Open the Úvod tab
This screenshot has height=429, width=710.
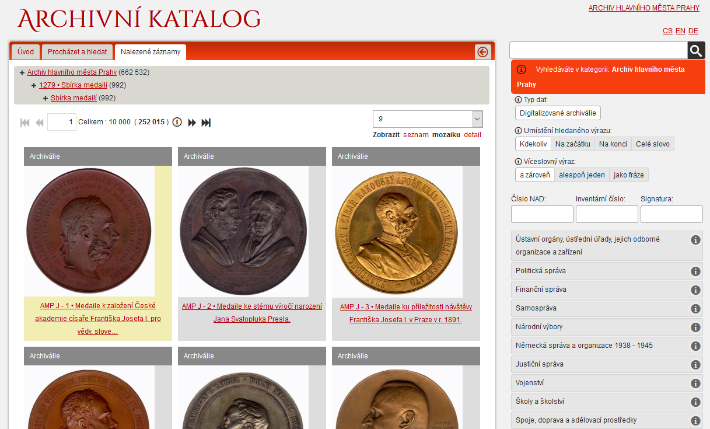(26, 52)
